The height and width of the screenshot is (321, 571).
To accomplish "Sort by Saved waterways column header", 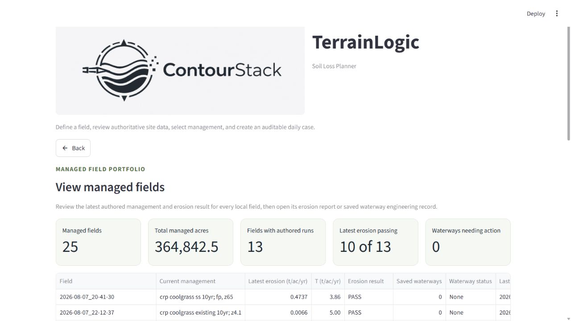I will pos(419,281).
